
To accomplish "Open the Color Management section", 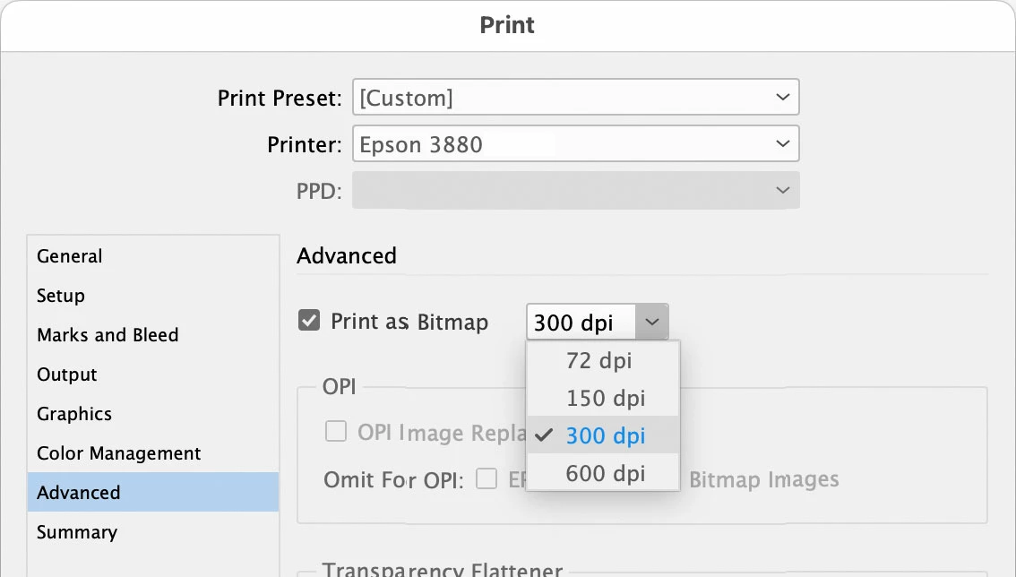I will 153,453.
